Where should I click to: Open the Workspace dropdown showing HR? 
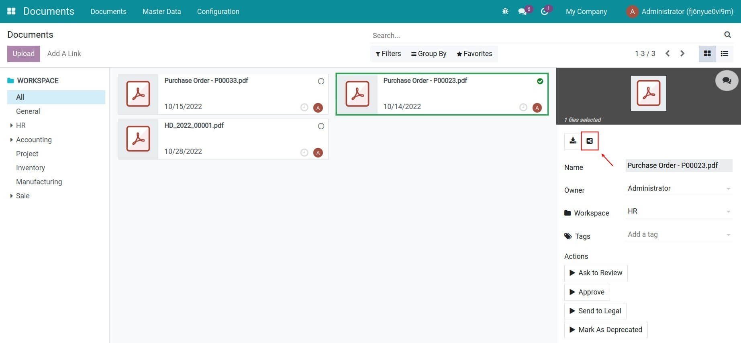coord(678,211)
